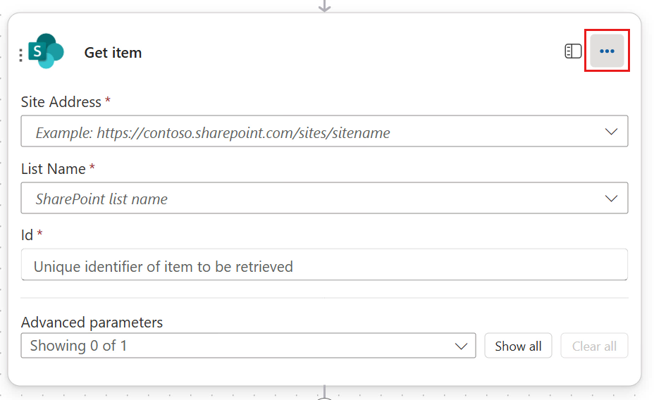
Task: Click the List Name label
Action: 54,169
